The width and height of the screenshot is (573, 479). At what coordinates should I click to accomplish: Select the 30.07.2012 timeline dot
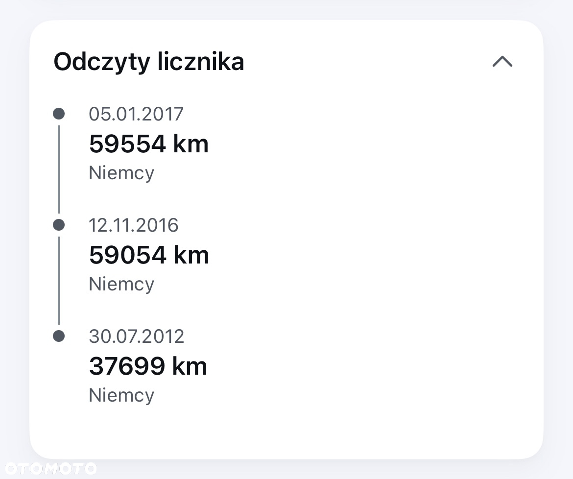click(59, 336)
